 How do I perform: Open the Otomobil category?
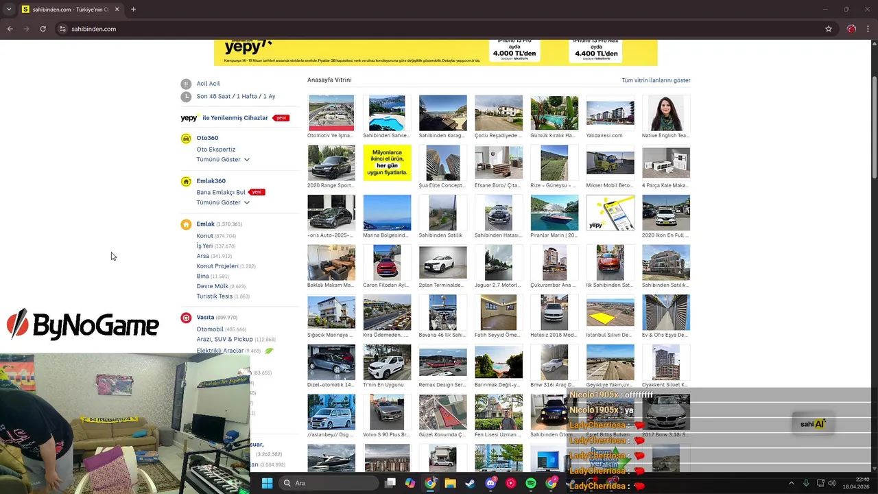210,329
